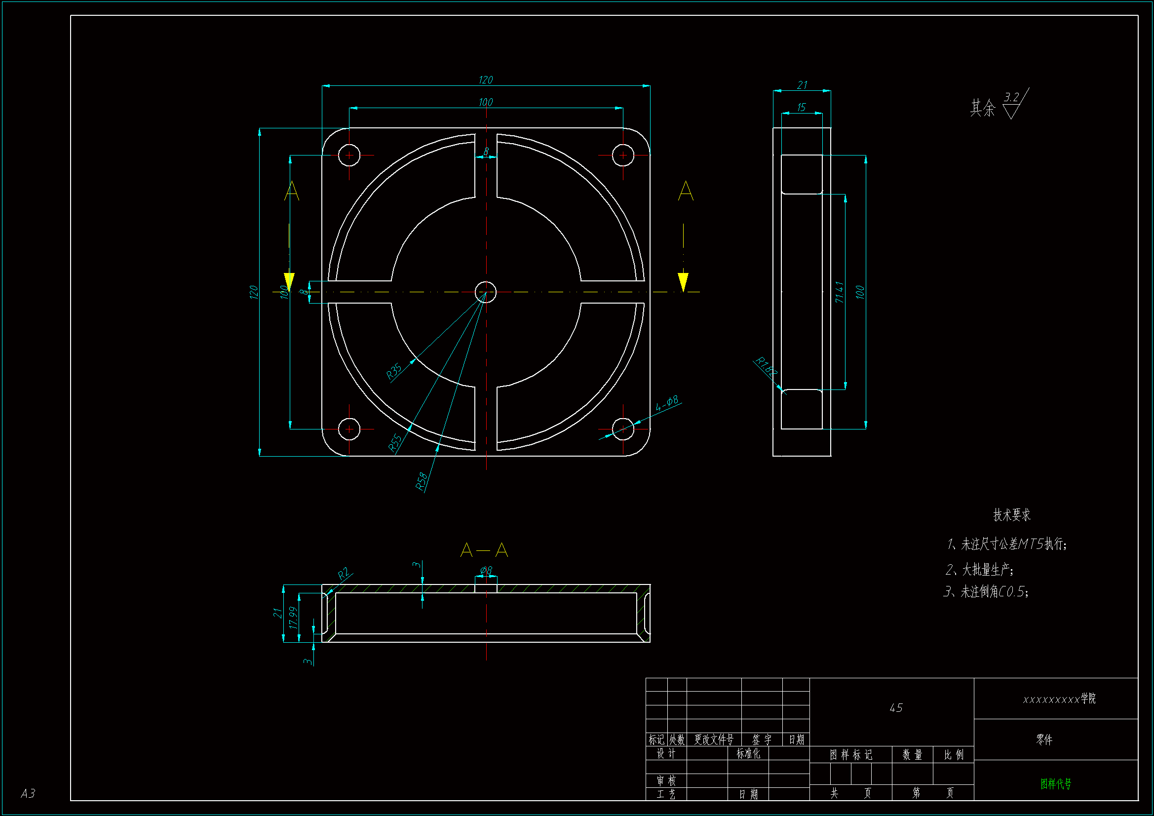
Task: Click the top-right corner mounting hole
Action: pyautogui.click(x=623, y=155)
